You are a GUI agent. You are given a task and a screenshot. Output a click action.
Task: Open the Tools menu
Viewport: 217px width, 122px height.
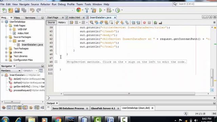click(88, 4)
